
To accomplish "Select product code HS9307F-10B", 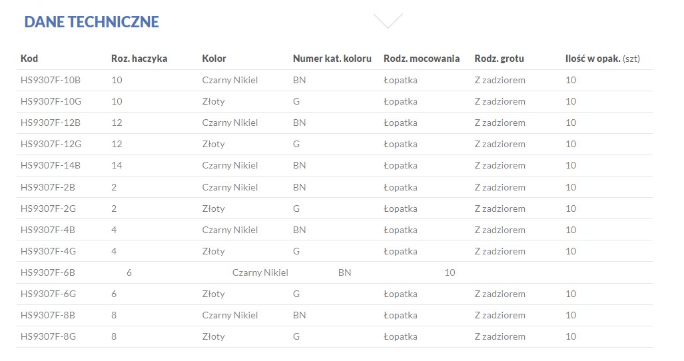I will (51, 80).
